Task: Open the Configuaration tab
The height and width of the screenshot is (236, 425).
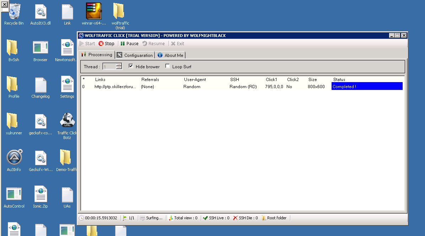Action: point(135,55)
